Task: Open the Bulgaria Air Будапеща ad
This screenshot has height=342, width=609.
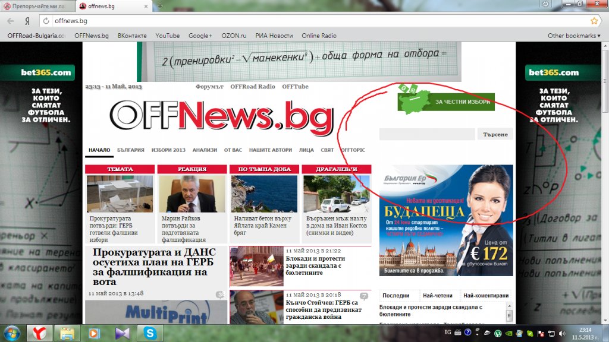Action: pyautogui.click(x=446, y=220)
